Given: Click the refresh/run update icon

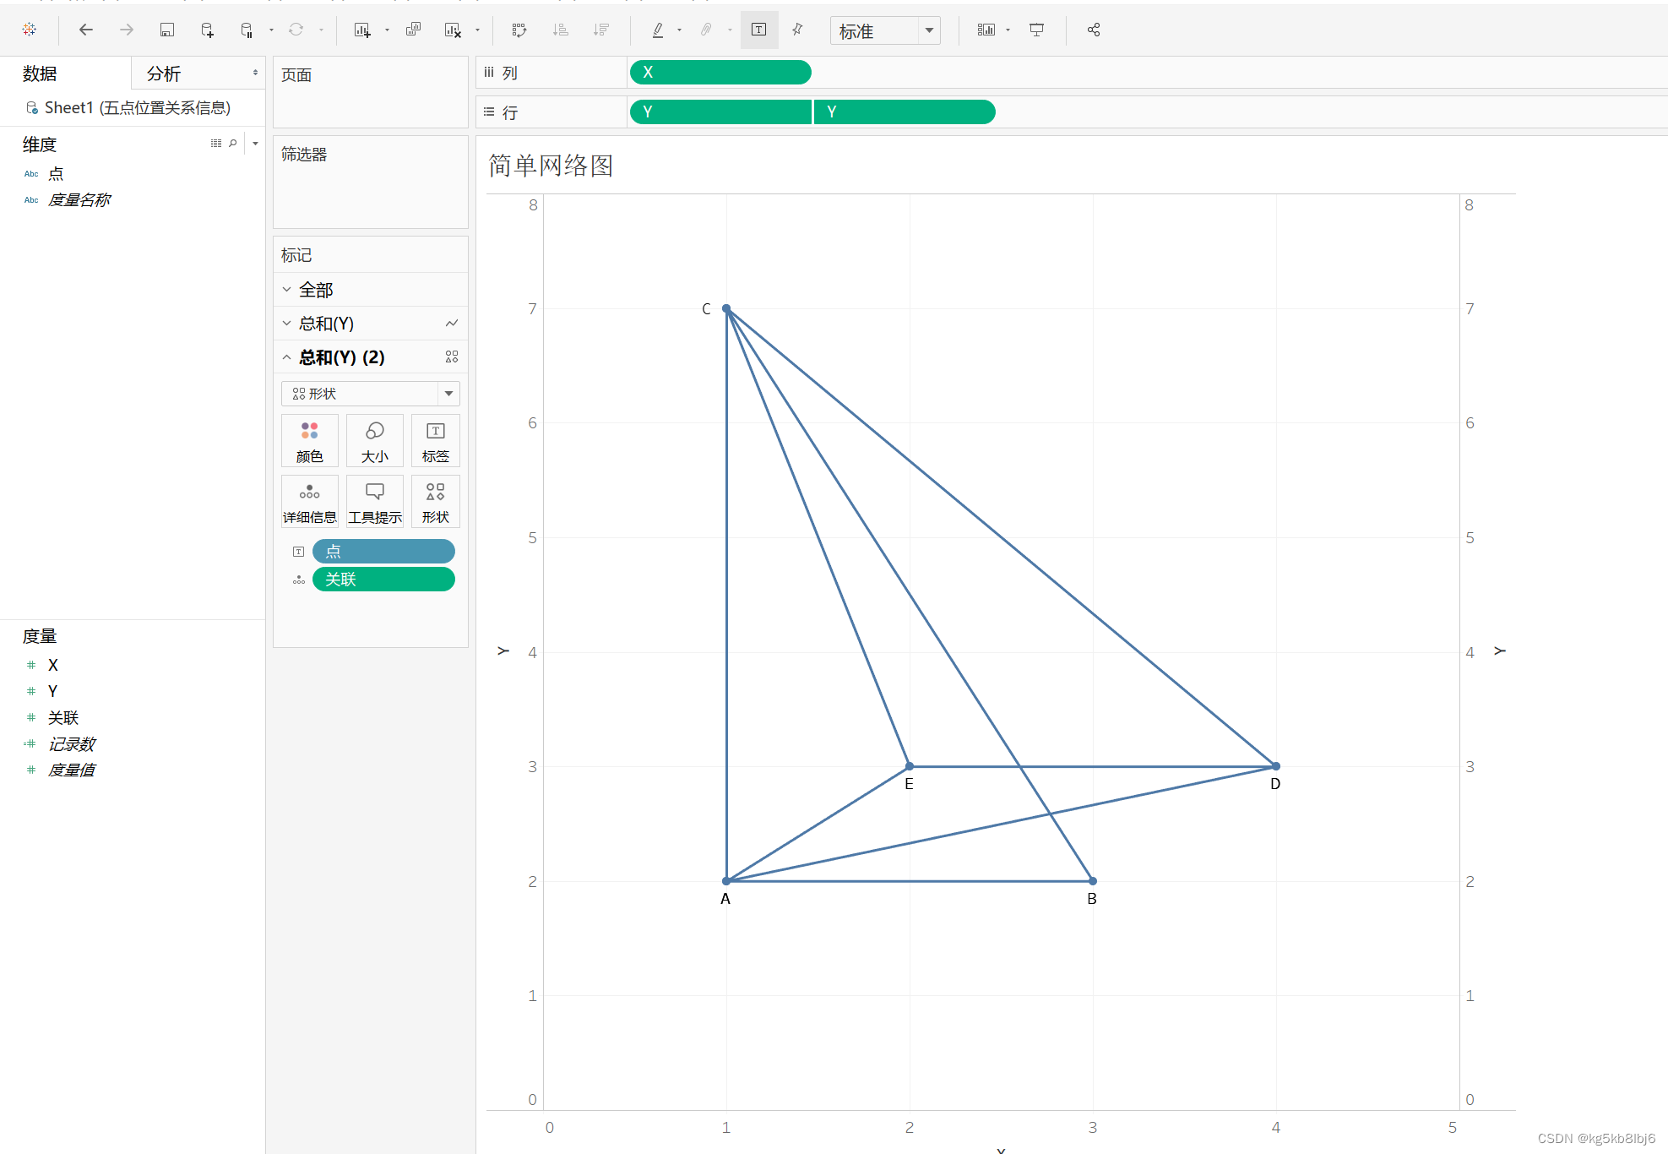Looking at the screenshot, I should tap(296, 30).
